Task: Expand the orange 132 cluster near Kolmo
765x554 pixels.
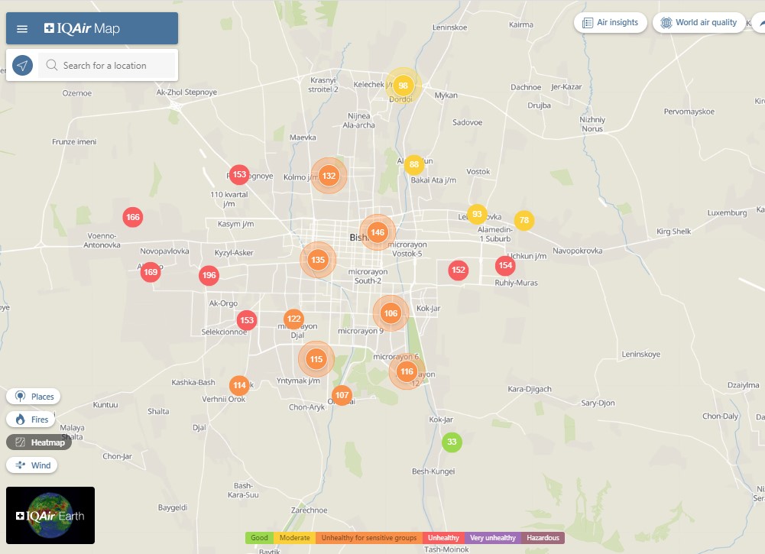Action: (329, 176)
